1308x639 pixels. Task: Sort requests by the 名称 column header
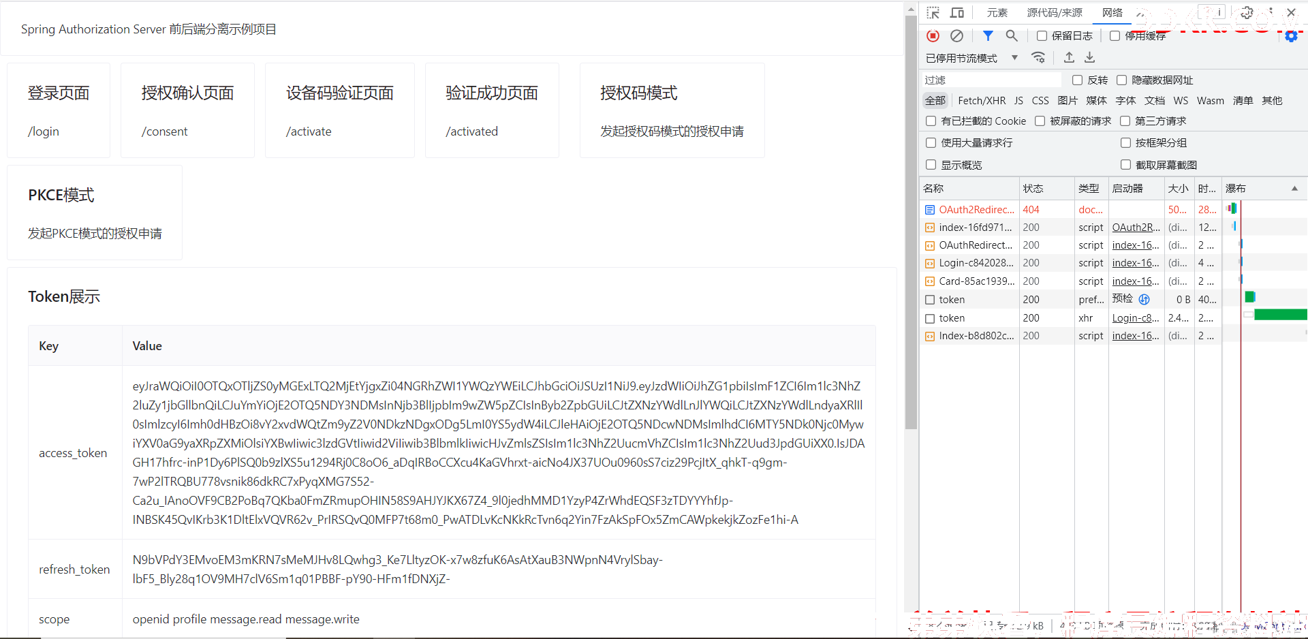(969, 189)
